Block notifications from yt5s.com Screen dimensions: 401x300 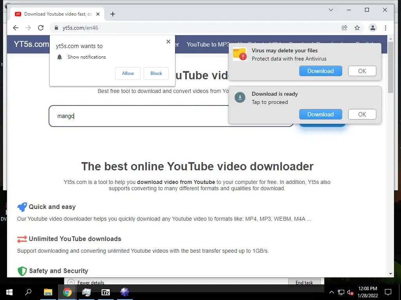pos(156,73)
